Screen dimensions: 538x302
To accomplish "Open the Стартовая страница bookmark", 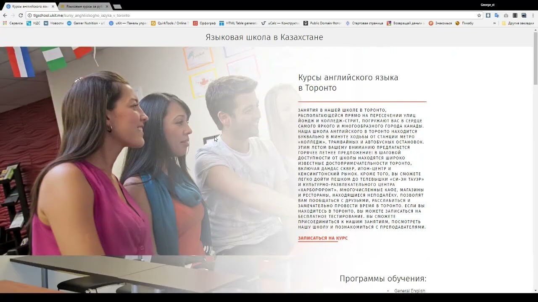I will coord(364,23).
